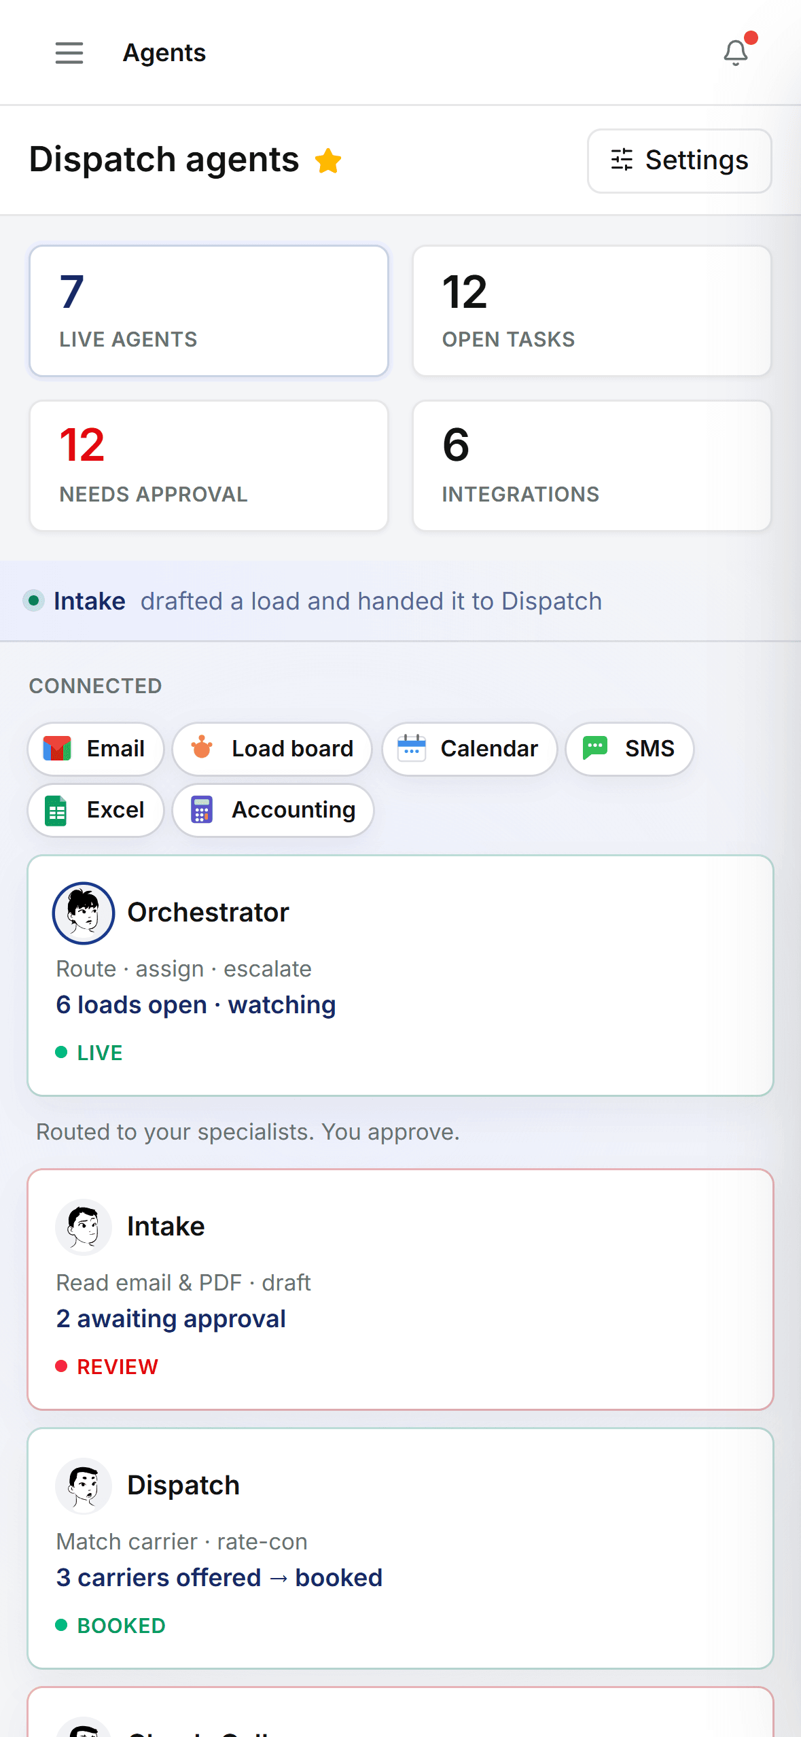
Task: Click 'Route · assign · escalate' description
Action: coord(184,969)
